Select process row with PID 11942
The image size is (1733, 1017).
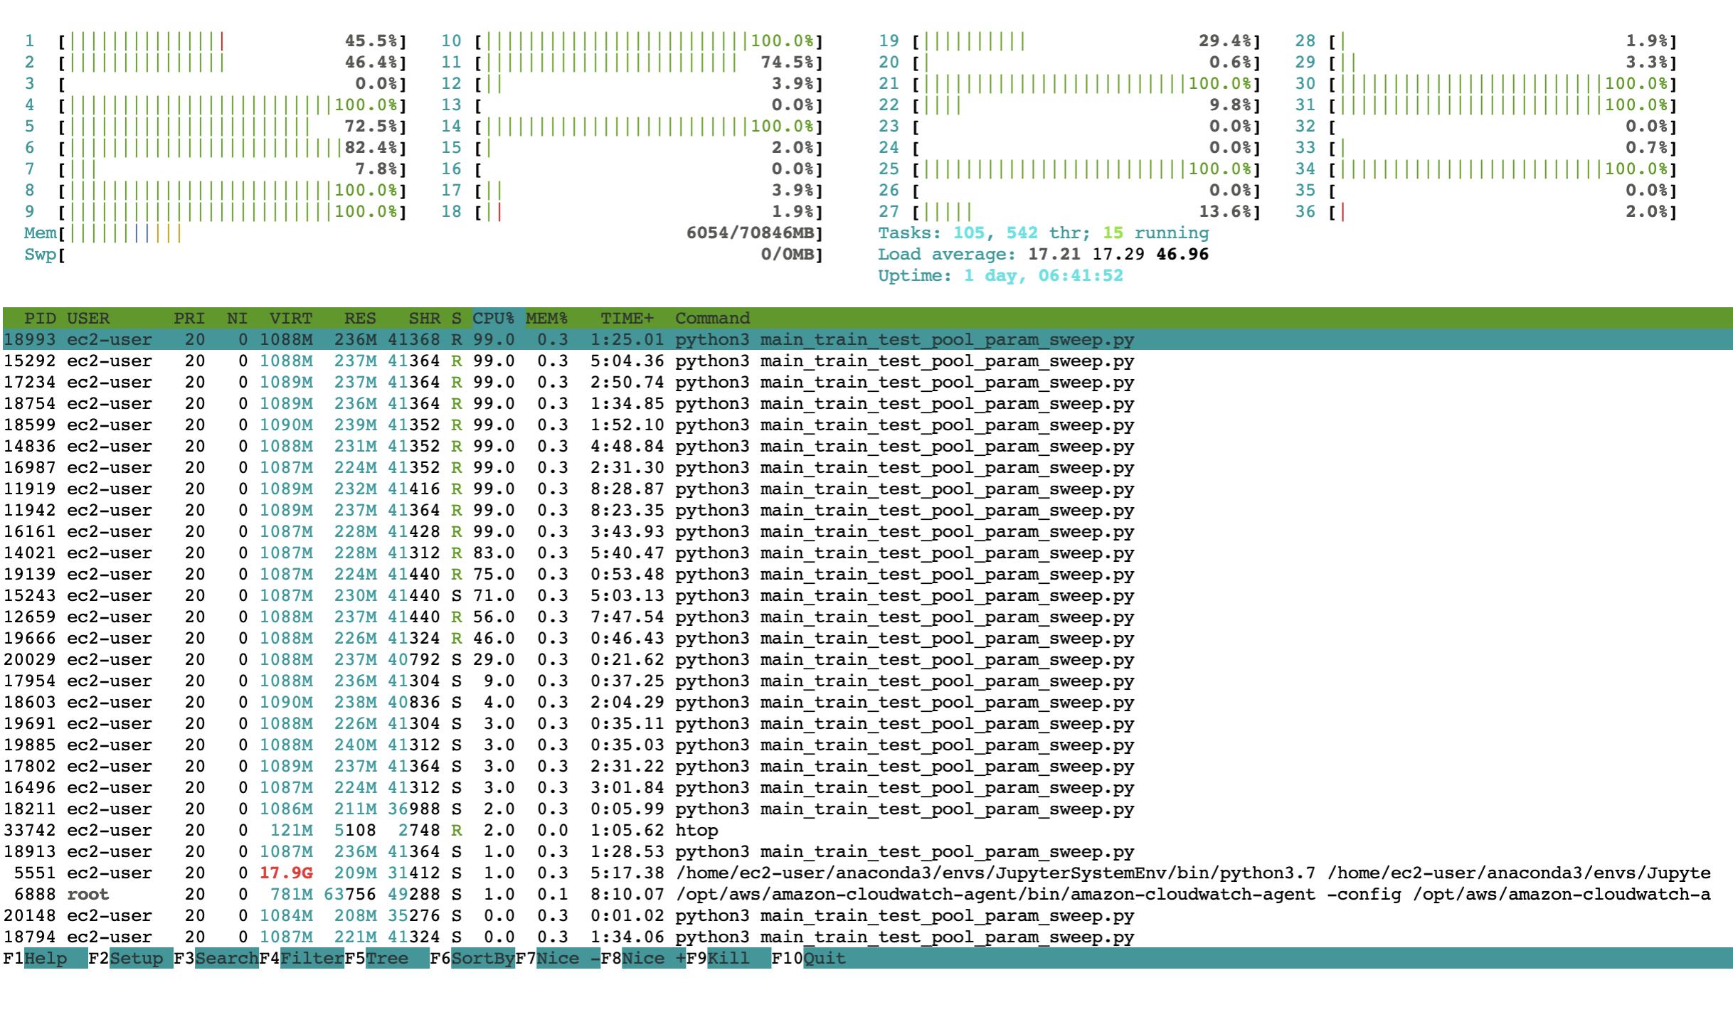click(x=866, y=510)
